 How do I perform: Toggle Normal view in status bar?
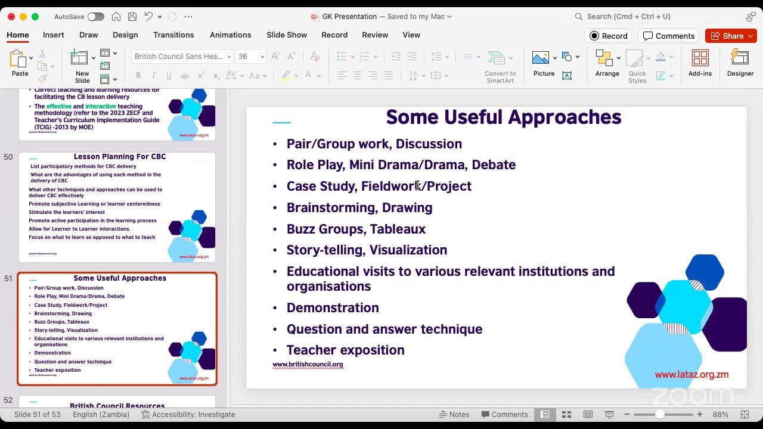tap(545, 414)
